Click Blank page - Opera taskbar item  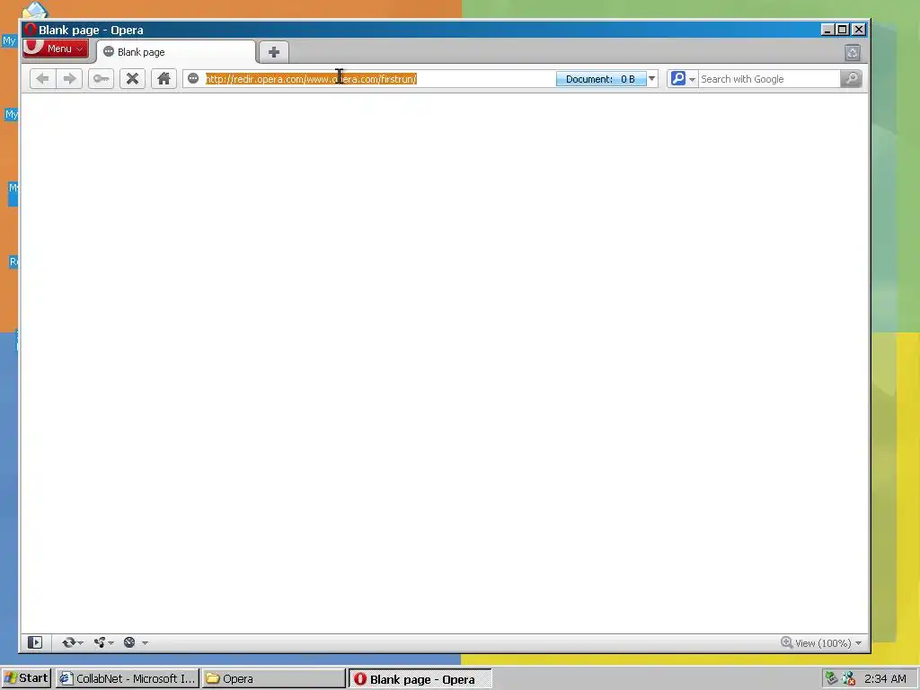click(420, 679)
